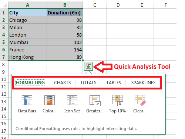Viewport: 185px width, 139px height.
Task: Select empty cell C1
Action: [x=95, y=13]
